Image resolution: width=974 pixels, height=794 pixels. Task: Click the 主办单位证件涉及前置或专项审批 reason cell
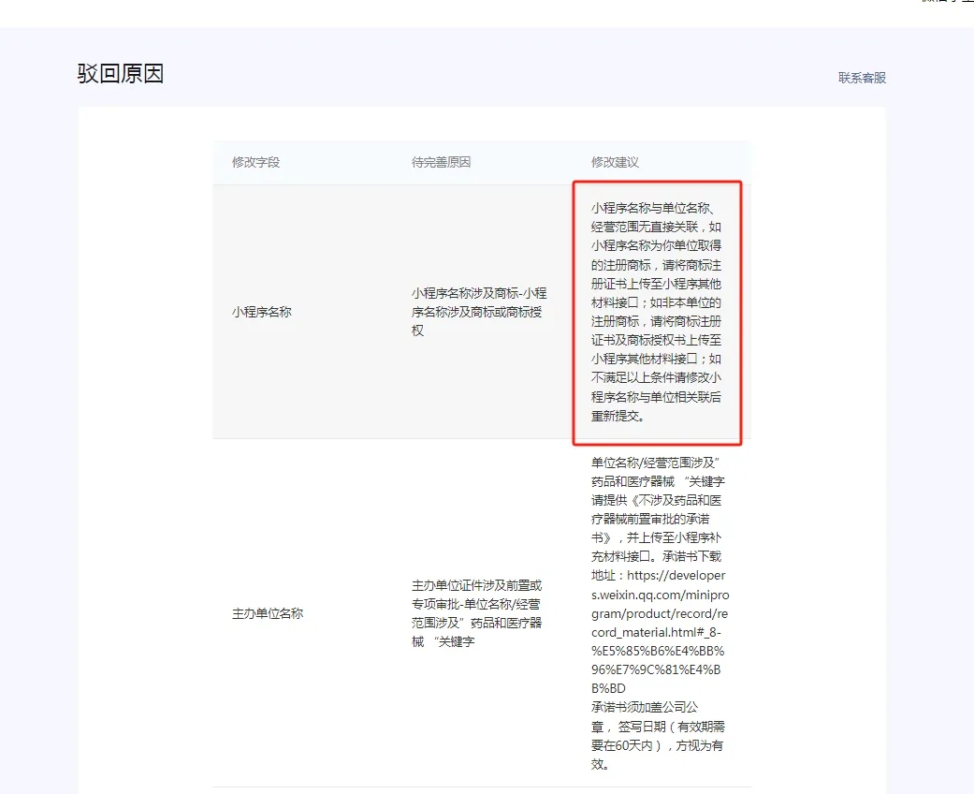(479, 613)
